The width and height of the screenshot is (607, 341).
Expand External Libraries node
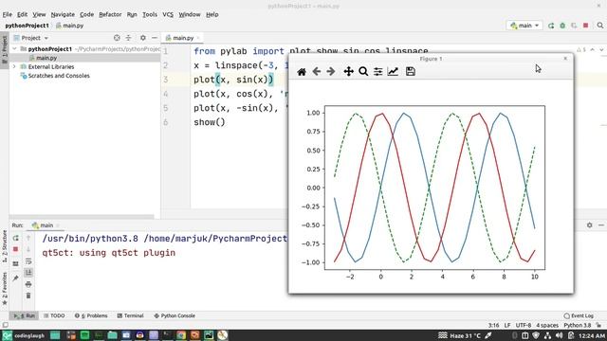15,67
